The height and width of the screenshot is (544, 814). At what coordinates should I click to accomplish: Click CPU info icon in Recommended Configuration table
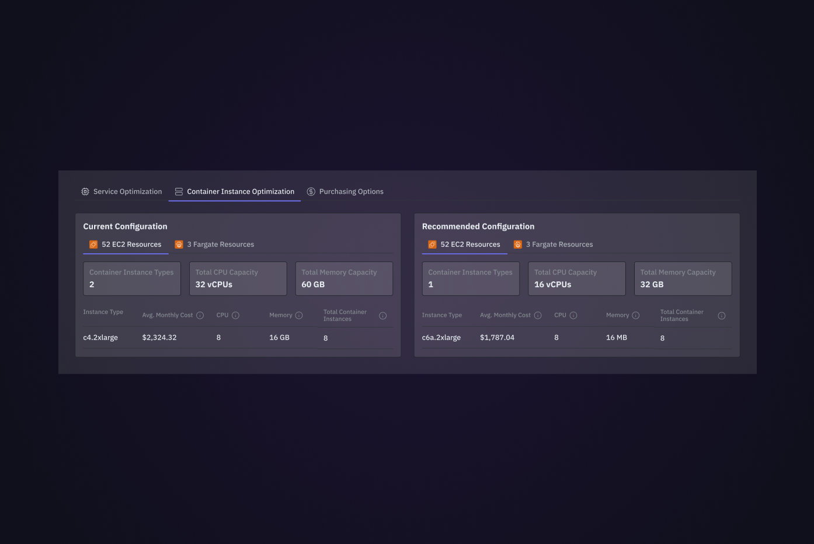click(573, 315)
